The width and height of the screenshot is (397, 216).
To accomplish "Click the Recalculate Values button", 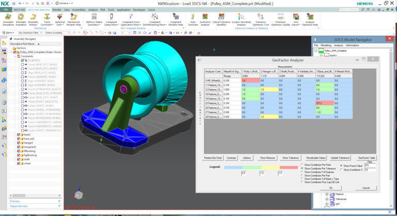I will point(316,158).
